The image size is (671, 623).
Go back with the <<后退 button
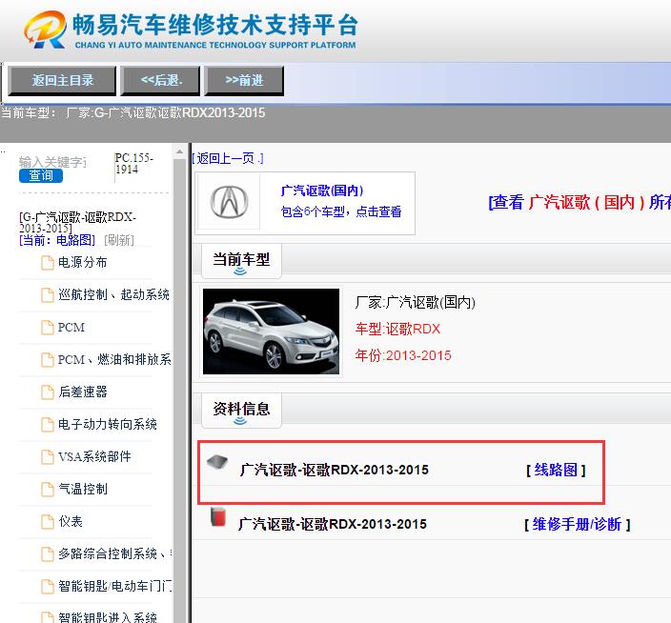tap(160, 80)
